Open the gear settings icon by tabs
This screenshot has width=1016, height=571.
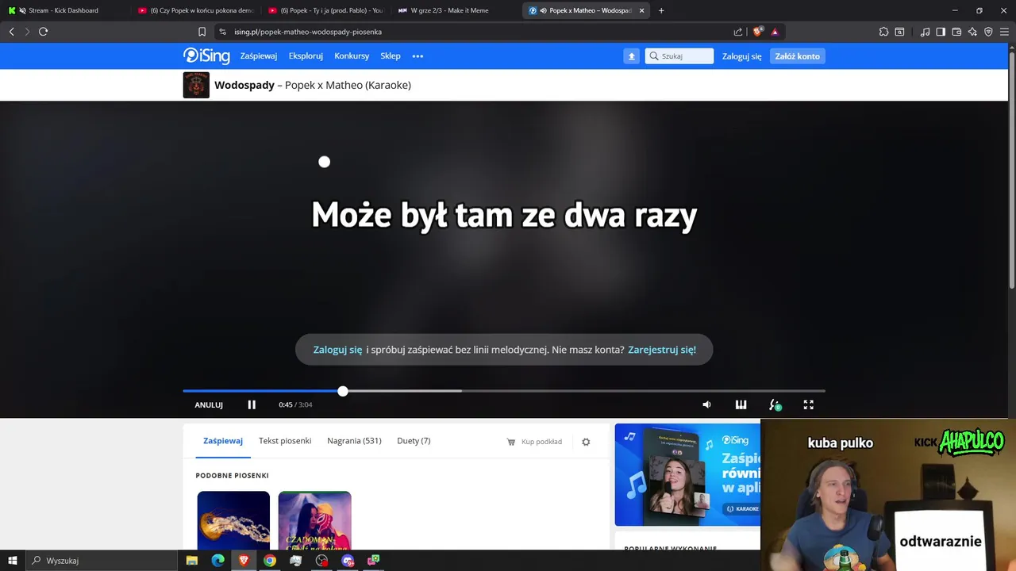[x=586, y=442]
